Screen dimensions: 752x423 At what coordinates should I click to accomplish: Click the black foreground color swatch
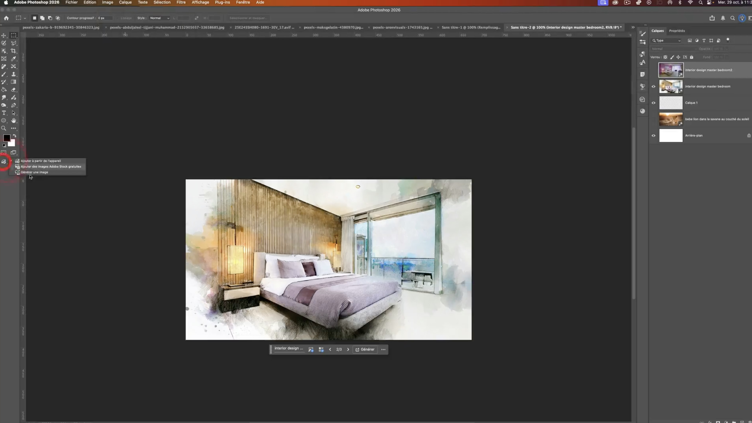(x=6, y=138)
